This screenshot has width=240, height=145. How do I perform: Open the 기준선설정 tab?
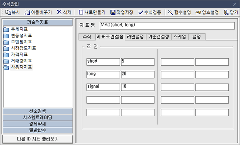[x=159, y=37]
